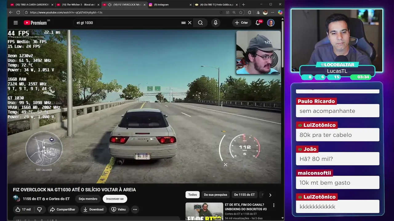Click the Download button
The height and width of the screenshot is (221, 394).
93,209
